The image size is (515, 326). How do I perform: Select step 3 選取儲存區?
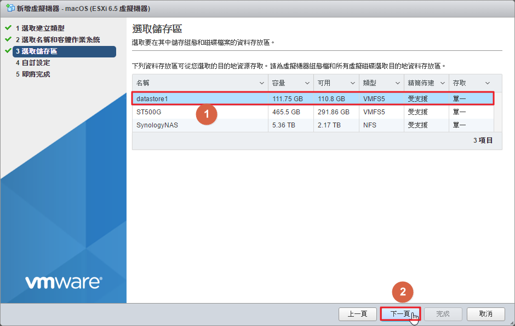[65, 51]
